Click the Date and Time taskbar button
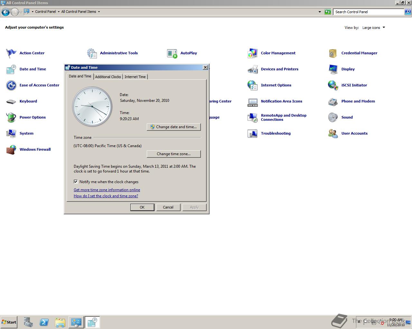Viewport: 412px width, 329px height. (x=92, y=322)
